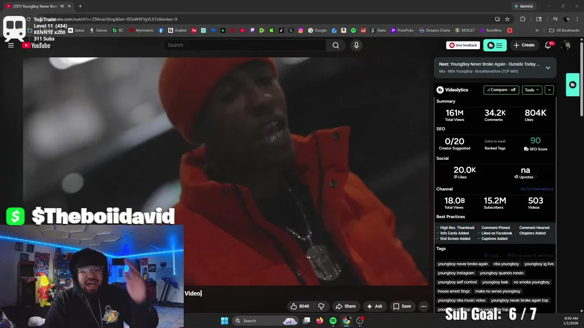Toggle Videolytics Compare off button
This screenshot has width=584, height=328.
[x=501, y=90]
